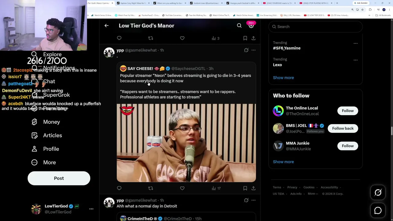Open the @SaycheeseDGTL handle
Screen dimensions: 393x221
click(x=188, y=68)
